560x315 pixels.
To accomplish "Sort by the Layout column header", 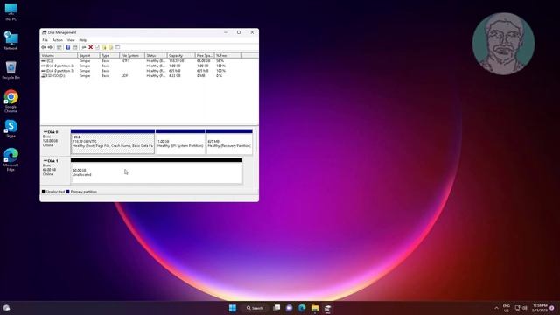I will click(88, 56).
